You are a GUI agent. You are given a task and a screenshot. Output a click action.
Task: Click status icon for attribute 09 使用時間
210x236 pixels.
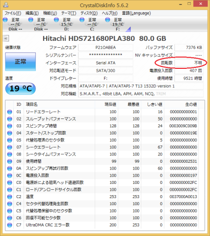[10, 161]
